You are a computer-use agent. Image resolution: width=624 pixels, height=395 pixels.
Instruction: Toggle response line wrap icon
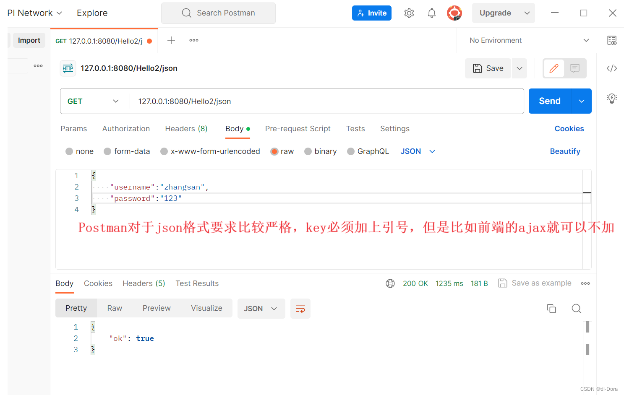[300, 309]
